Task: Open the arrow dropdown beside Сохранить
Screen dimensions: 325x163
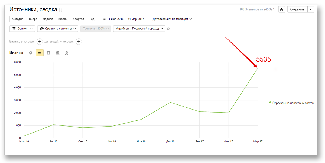Action: tap(311, 9)
